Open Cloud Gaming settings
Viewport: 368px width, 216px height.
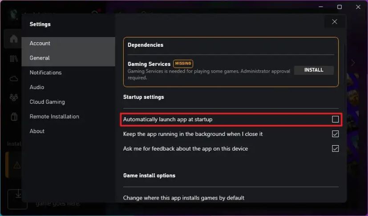(47, 102)
